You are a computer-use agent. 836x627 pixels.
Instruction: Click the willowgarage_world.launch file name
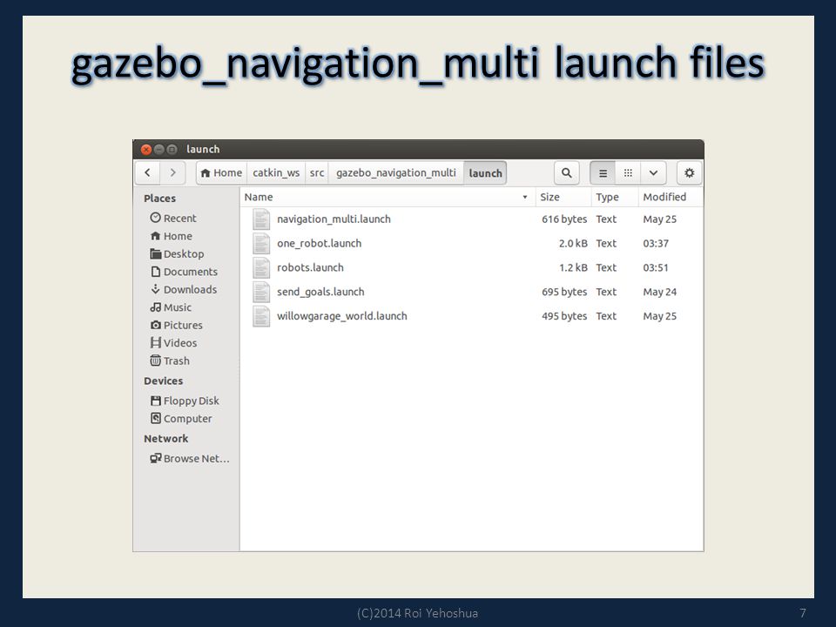[x=341, y=316]
